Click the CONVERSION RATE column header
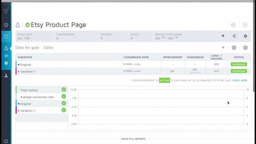This screenshot has height=144, width=256. (136, 57)
